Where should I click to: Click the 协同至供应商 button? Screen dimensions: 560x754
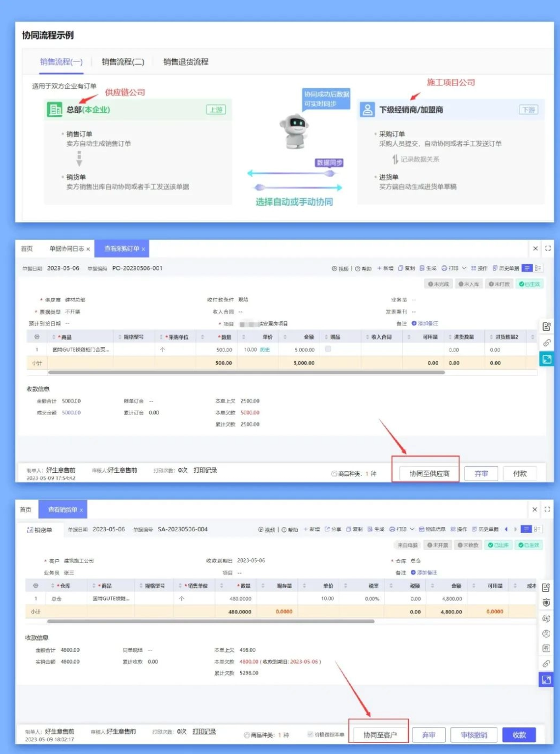point(429,474)
